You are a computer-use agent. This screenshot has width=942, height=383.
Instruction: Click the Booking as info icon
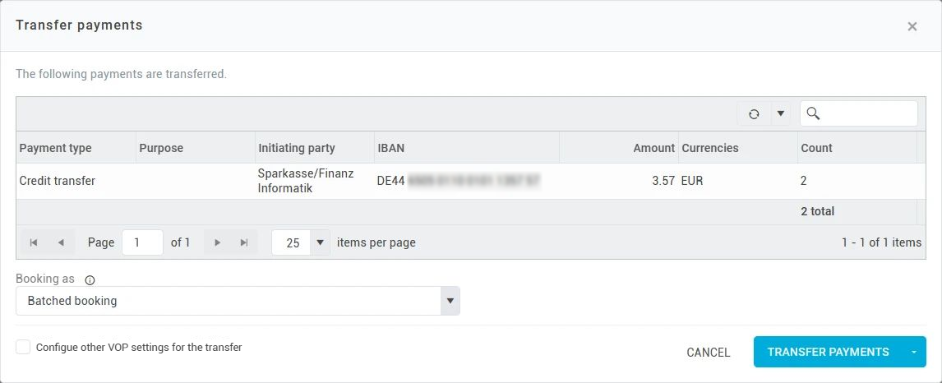coord(90,279)
